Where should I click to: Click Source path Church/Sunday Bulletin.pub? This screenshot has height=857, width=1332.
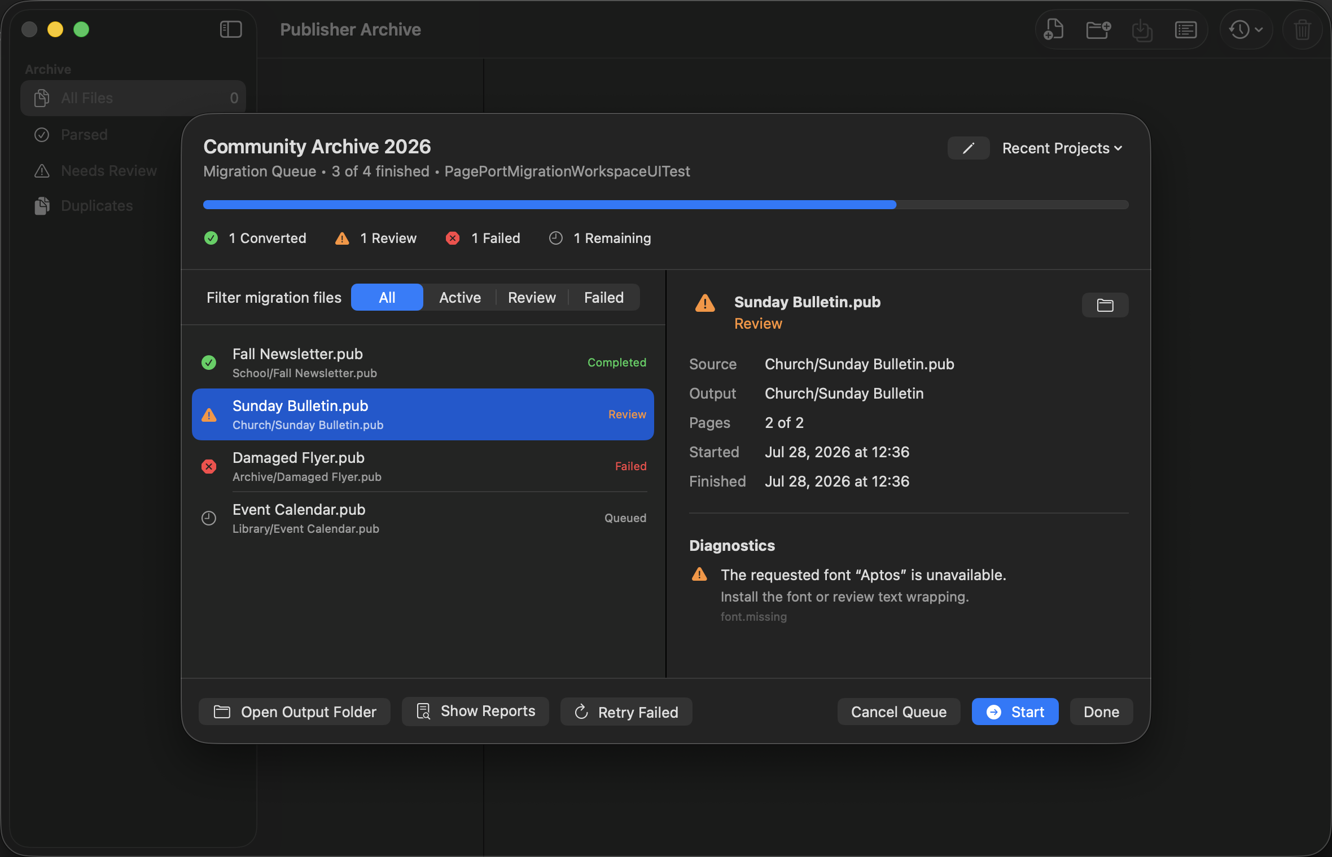coord(859,364)
